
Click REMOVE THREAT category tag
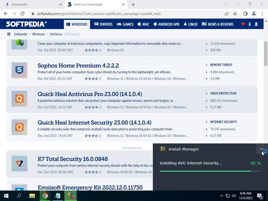pyautogui.click(x=221, y=65)
